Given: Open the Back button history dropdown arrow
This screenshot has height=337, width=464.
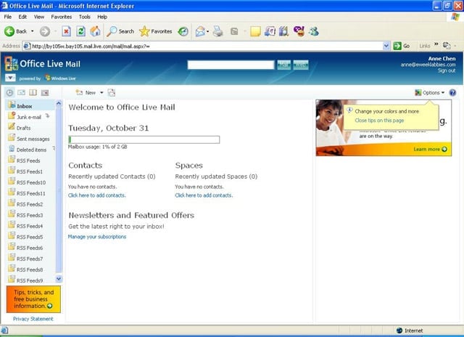Looking at the screenshot, I should [x=32, y=31].
